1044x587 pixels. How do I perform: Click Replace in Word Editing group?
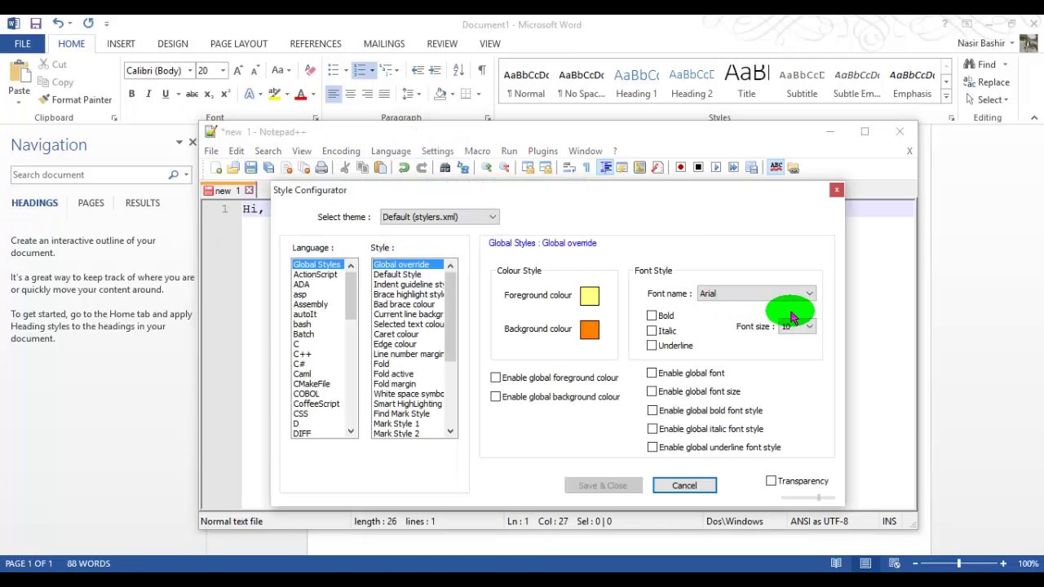(987, 82)
